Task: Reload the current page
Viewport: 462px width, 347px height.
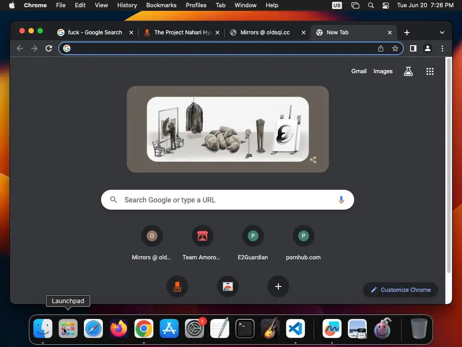Action: [49, 48]
